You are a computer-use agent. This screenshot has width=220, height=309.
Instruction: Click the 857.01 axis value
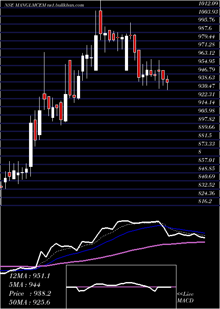click(207, 160)
